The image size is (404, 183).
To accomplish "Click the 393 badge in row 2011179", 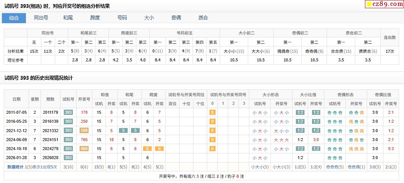I will pyautogui.click(x=68, y=112).
